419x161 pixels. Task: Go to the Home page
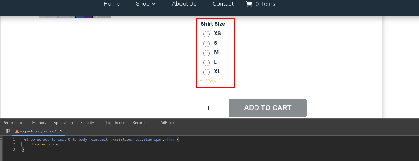coord(112,4)
